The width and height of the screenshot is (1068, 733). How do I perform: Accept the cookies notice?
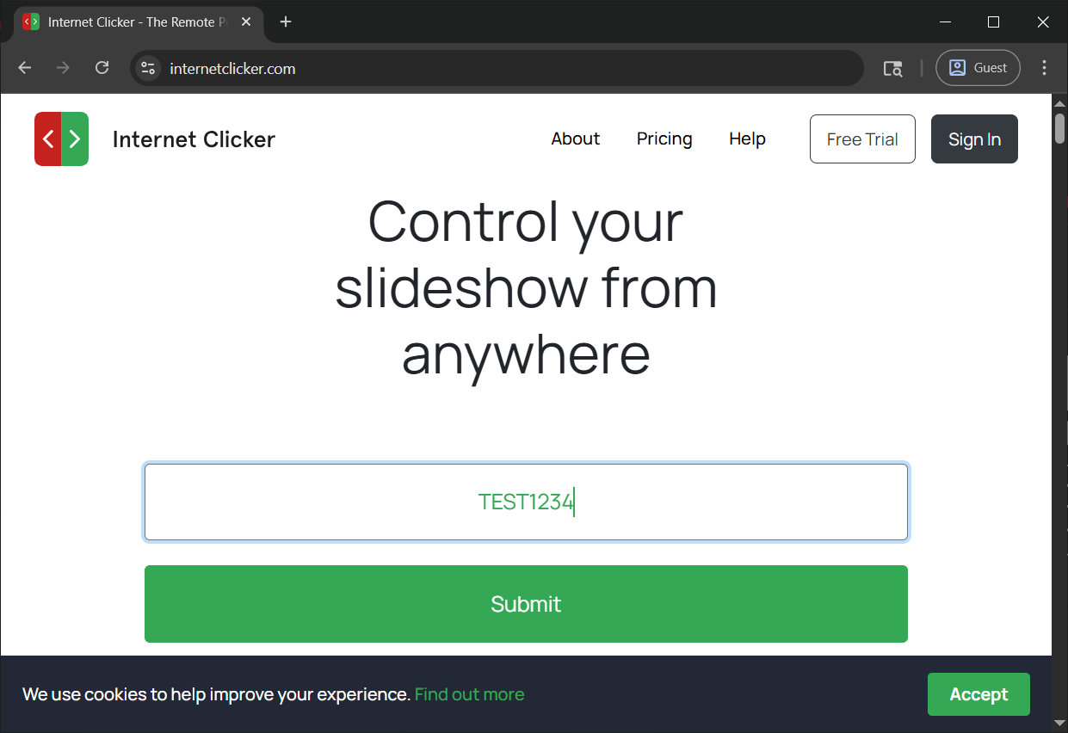coord(978,693)
